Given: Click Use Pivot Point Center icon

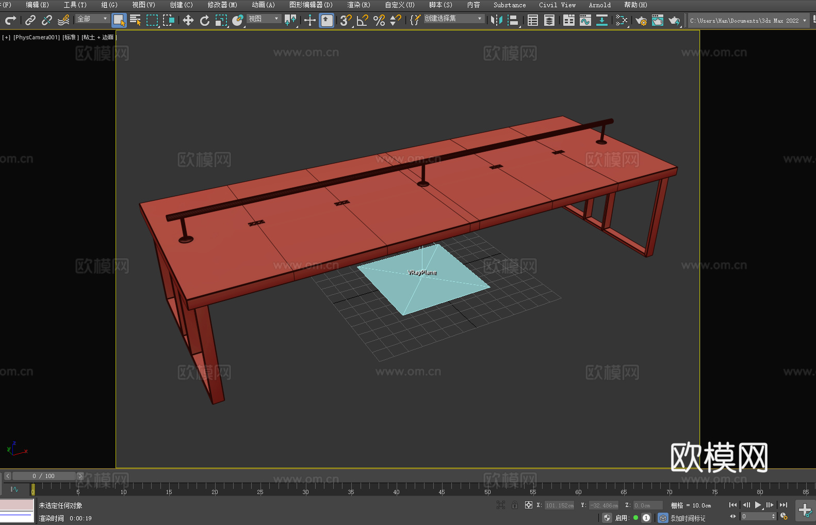Looking at the screenshot, I should coord(290,20).
